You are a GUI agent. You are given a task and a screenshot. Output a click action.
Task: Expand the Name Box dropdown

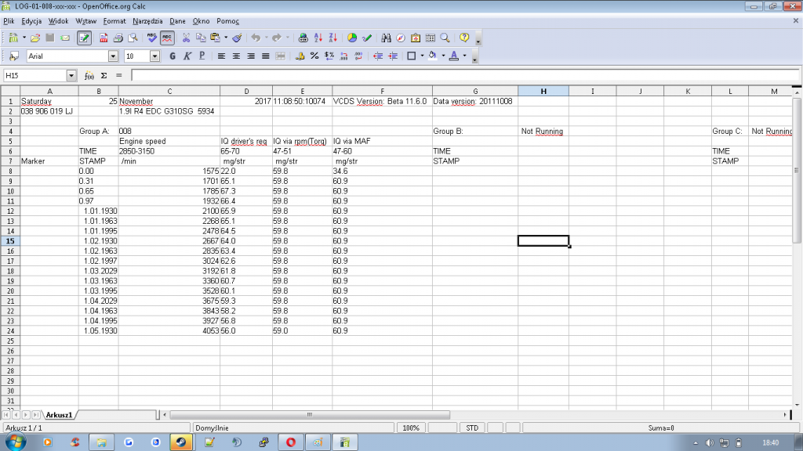pos(71,76)
